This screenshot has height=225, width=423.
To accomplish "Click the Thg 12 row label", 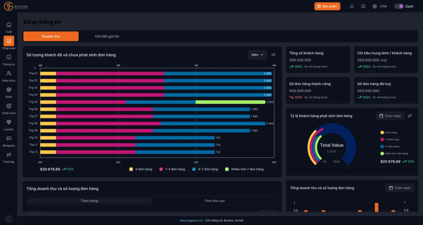I will point(33,152).
